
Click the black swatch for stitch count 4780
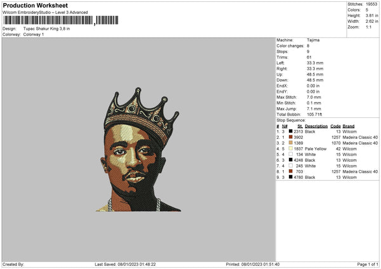tap(290, 177)
